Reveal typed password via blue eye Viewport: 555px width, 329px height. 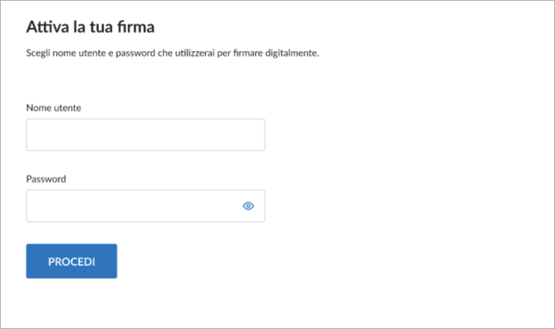(248, 206)
